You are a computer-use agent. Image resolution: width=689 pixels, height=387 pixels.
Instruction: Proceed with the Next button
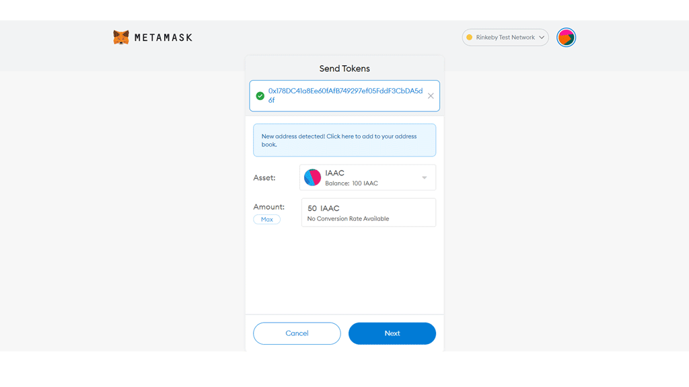[392, 333]
